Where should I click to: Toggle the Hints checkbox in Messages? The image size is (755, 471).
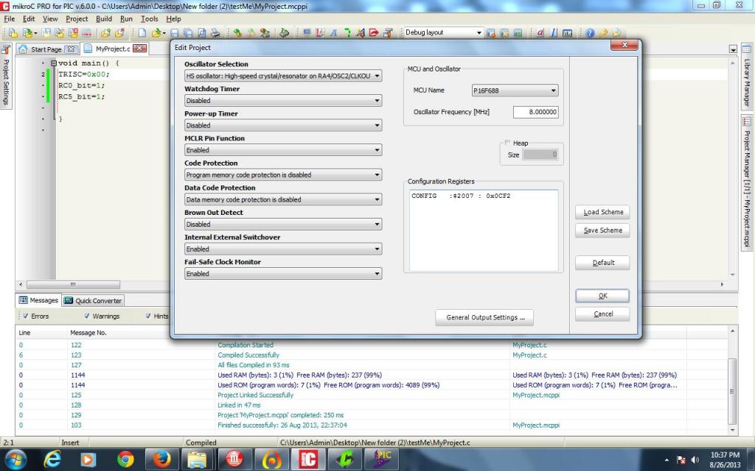tap(148, 316)
